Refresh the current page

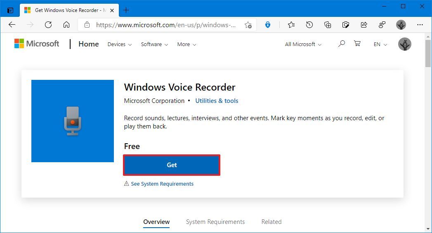click(48, 25)
